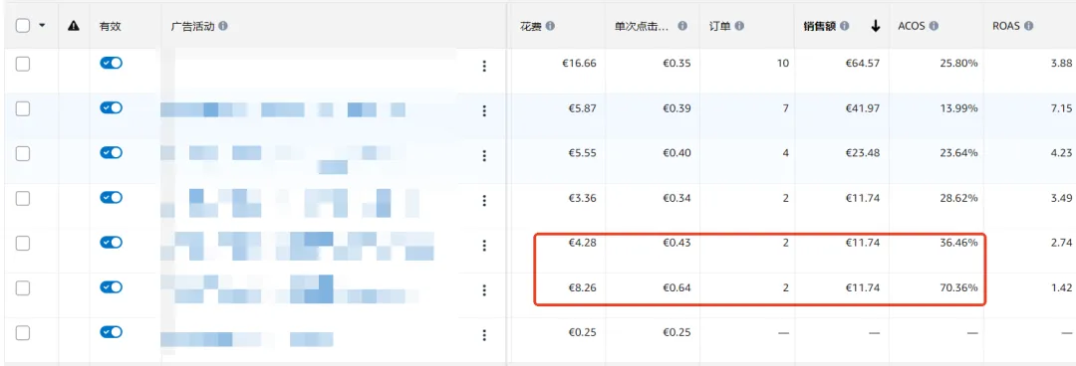Select checkbox for the €0.25 spend row
The height and width of the screenshot is (366, 1076).
click(x=23, y=333)
